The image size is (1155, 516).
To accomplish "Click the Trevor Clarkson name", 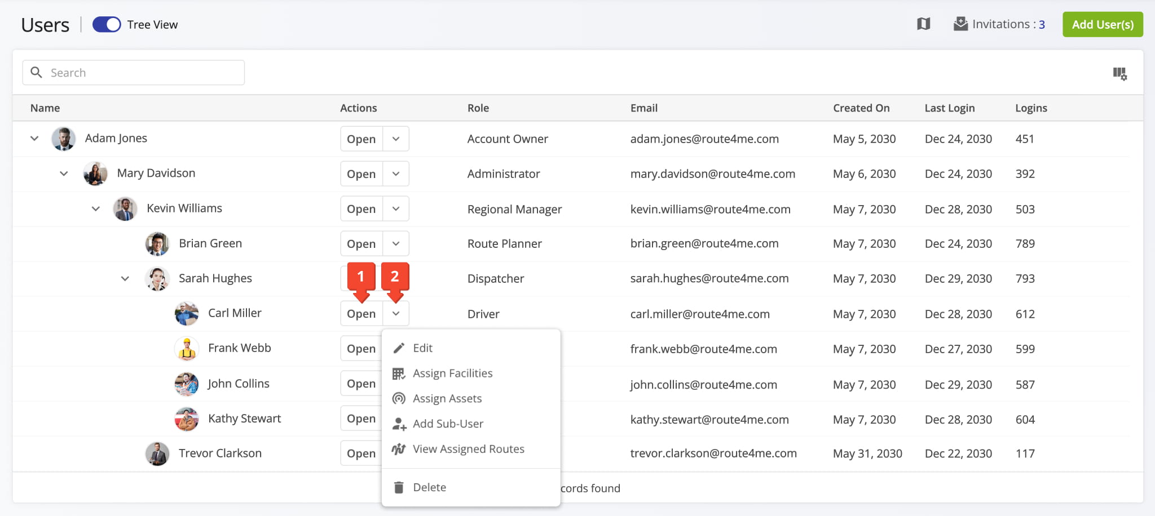I will tap(220, 453).
